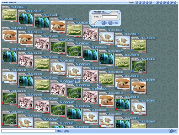The width and height of the screenshot is (179, 135).
Task: Click the red minus icon on card 가나다라마바43
Action: 100,105
